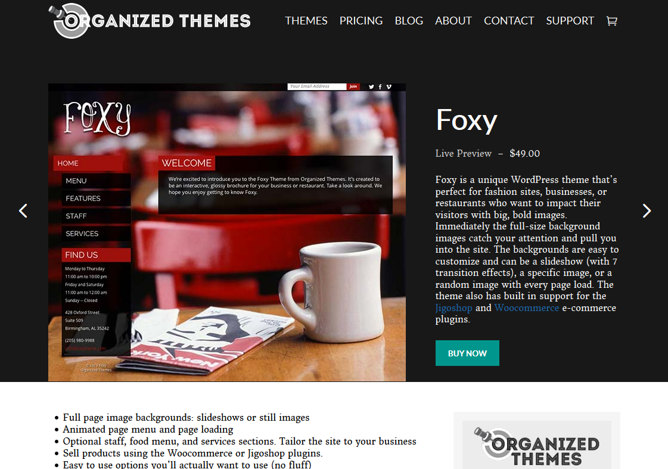The width and height of the screenshot is (668, 469).
Task: Open the shopping cart icon
Action: tap(612, 21)
